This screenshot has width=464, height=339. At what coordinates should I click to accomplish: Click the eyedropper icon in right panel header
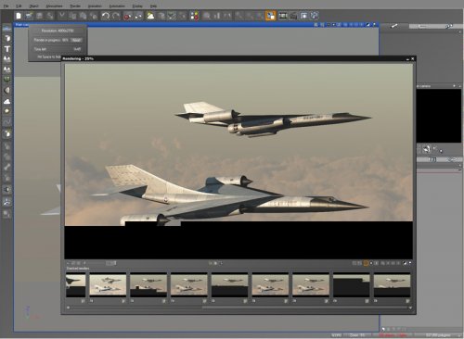click(394, 26)
